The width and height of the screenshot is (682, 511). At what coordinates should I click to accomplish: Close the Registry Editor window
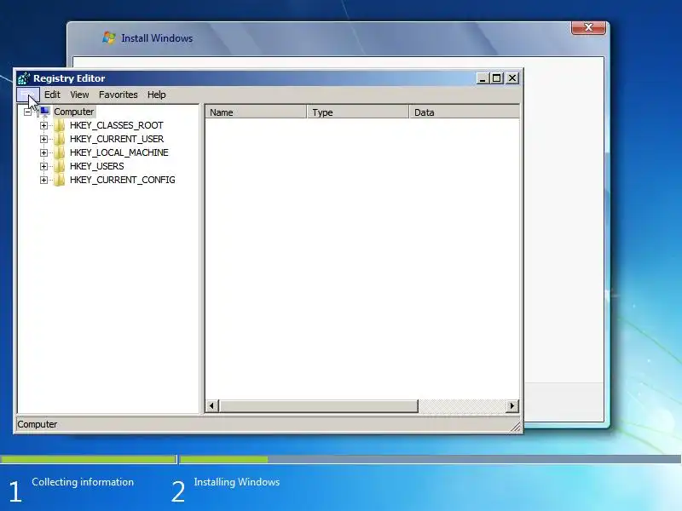click(512, 78)
